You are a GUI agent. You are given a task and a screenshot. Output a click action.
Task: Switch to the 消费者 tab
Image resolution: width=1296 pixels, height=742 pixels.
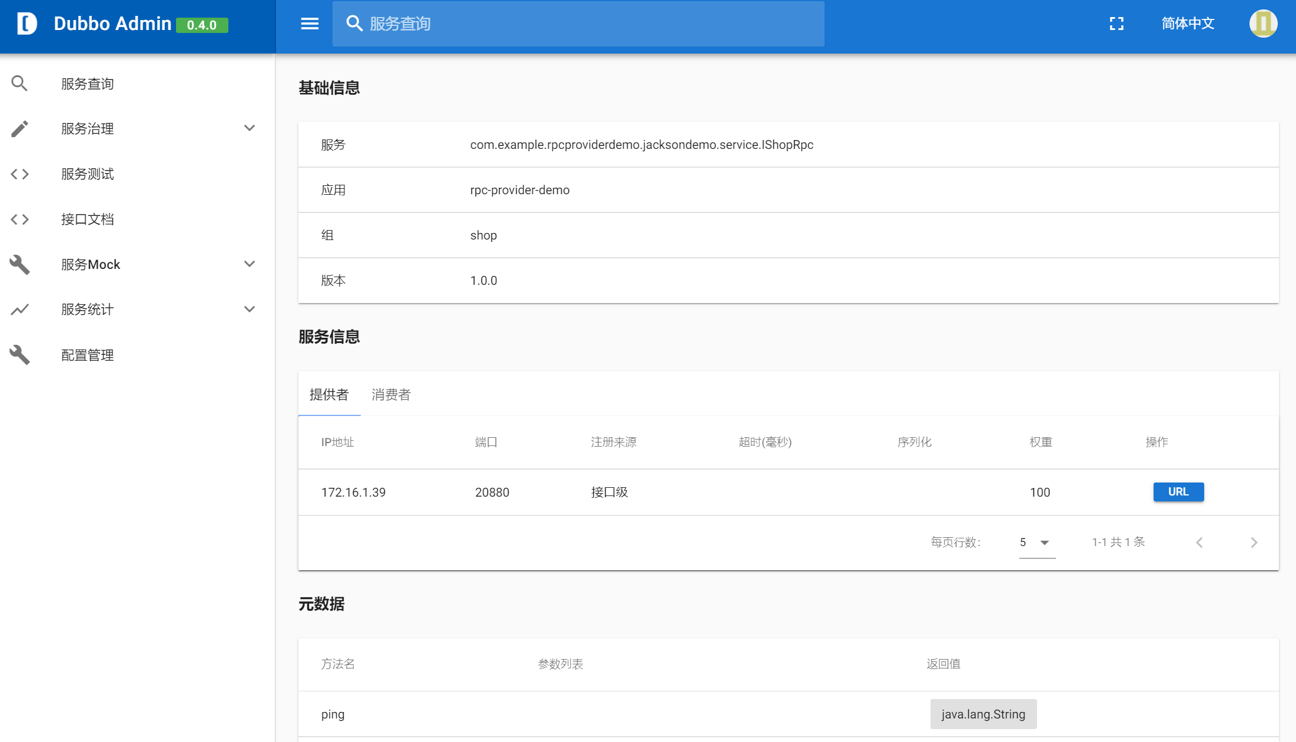point(391,395)
